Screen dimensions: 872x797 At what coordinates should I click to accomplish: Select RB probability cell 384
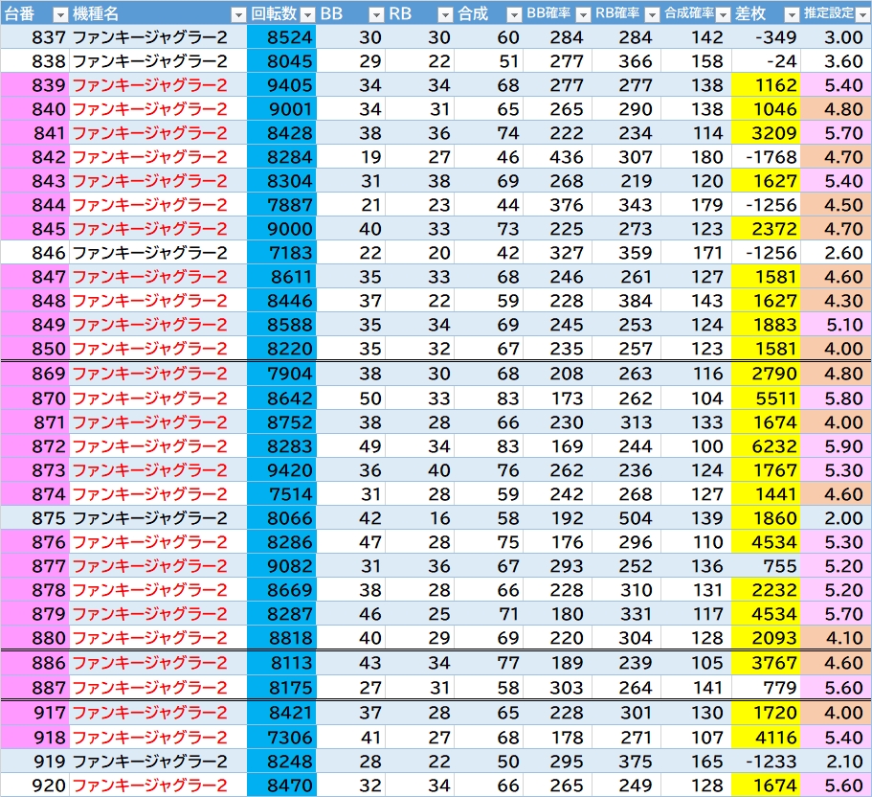pyautogui.click(x=626, y=301)
